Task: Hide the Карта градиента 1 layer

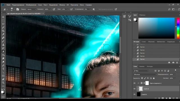Action: (134, 83)
